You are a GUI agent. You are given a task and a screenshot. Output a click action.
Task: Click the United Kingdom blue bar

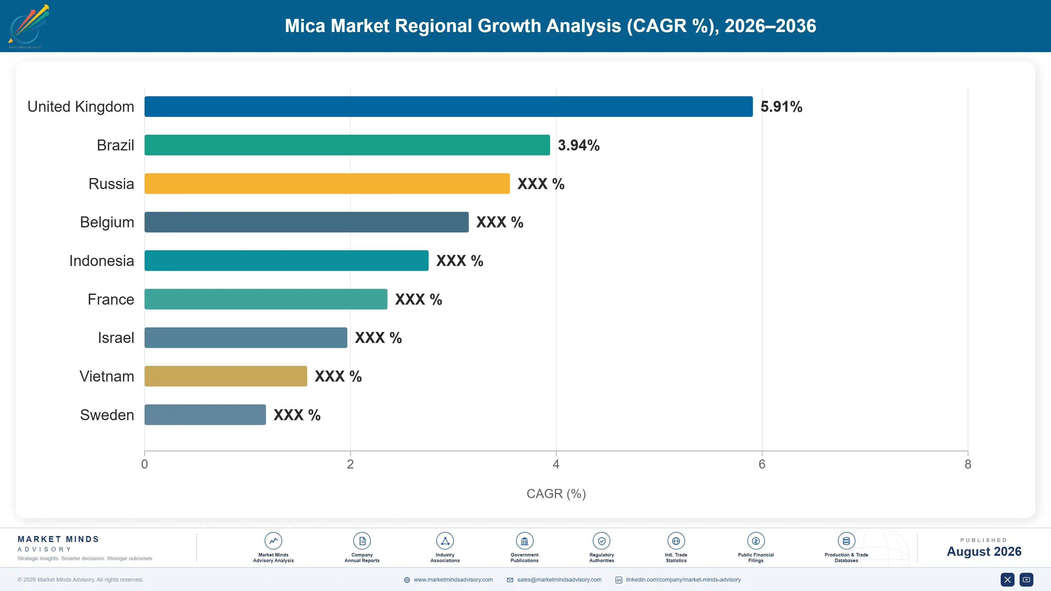pyautogui.click(x=448, y=106)
